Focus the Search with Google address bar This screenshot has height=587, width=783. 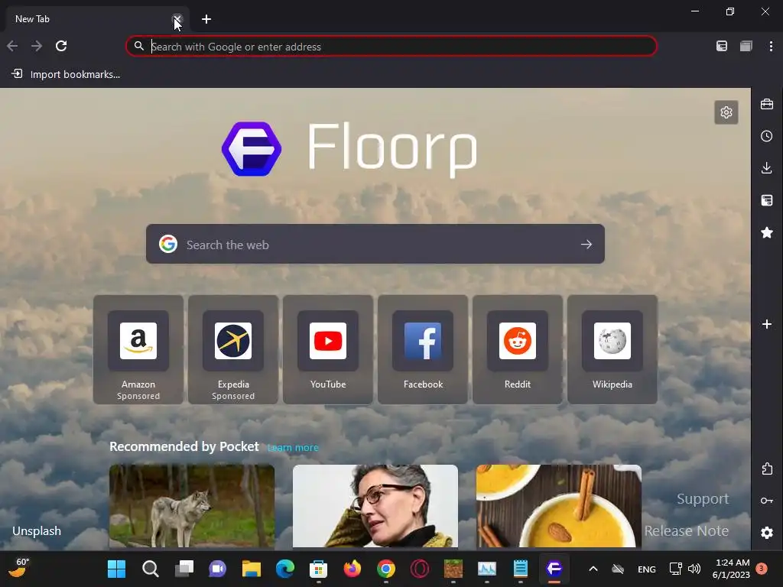[391, 47]
